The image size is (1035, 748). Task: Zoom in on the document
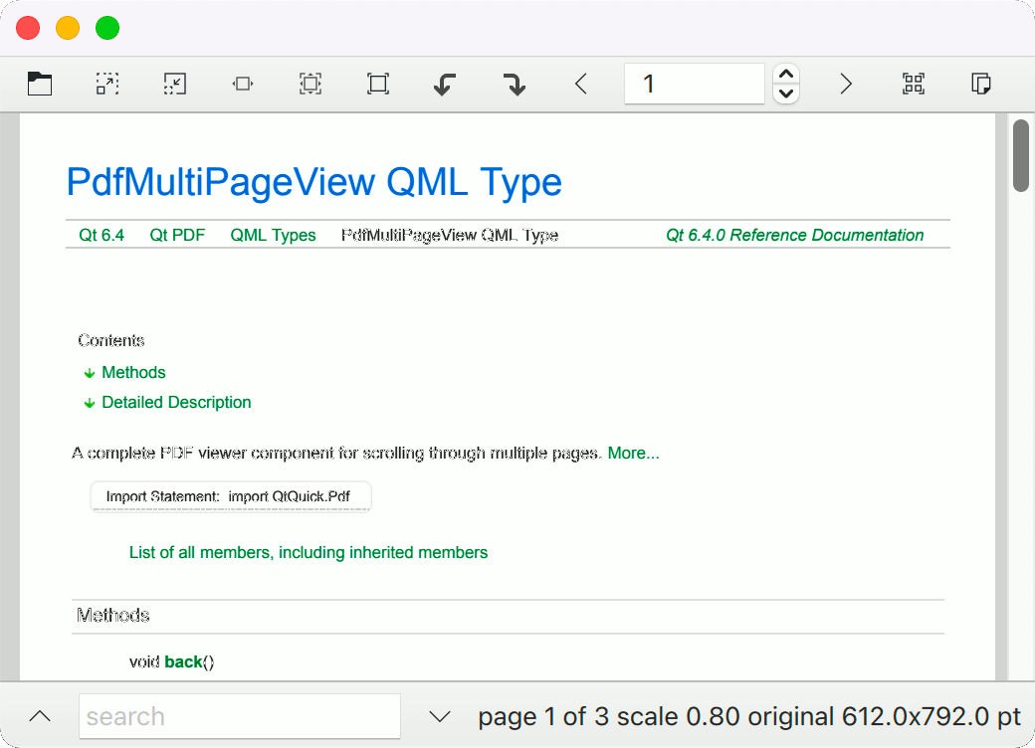point(106,84)
